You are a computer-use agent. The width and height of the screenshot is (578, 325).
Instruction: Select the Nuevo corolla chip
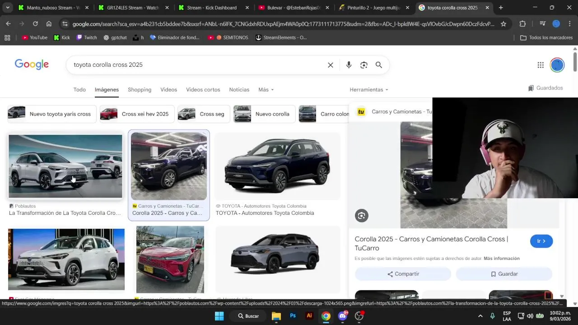(x=264, y=114)
